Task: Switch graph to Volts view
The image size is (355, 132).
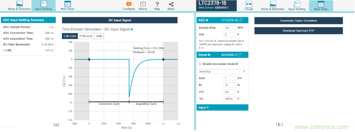Action: tap(99, 36)
